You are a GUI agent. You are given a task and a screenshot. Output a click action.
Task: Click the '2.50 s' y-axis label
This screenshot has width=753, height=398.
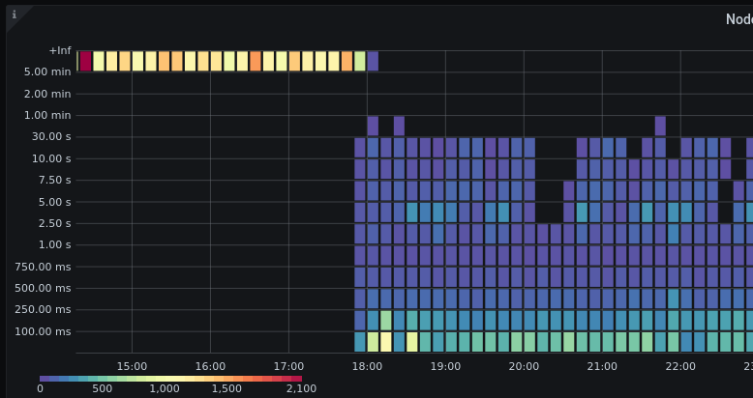[53, 223]
